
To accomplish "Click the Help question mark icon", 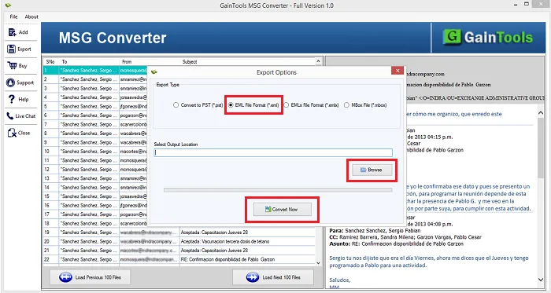I will click(12, 99).
